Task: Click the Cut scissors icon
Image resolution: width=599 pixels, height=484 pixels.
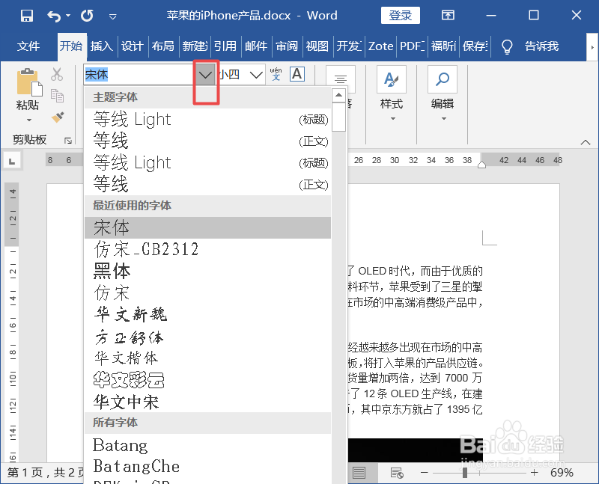Action: (57, 74)
